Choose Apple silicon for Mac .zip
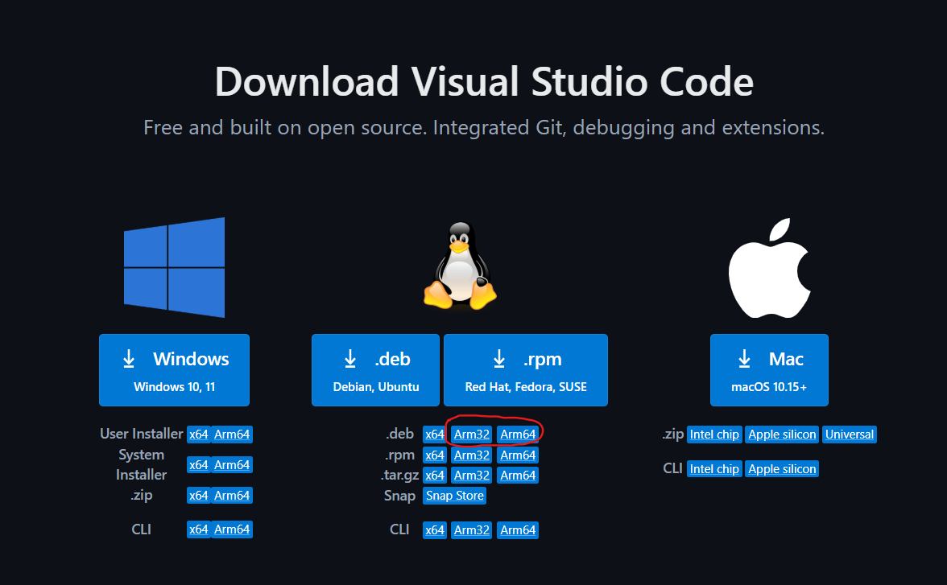Screen dimensions: 947x585 782,435
